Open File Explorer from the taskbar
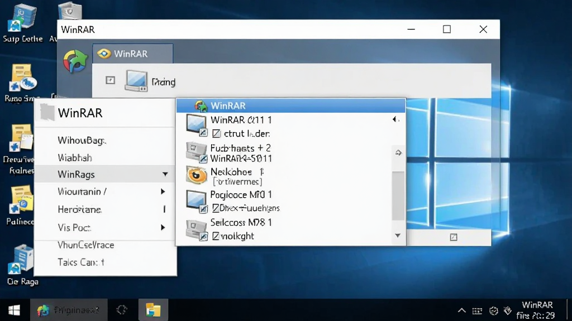 153,310
